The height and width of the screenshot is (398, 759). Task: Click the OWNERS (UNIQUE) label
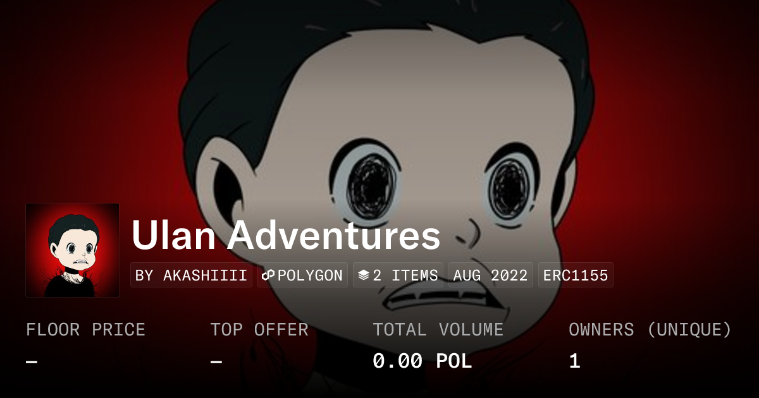tap(650, 330)
